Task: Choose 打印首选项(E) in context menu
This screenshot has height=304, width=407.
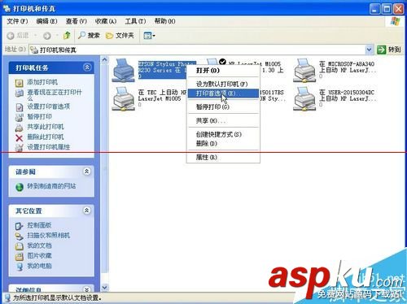Action: [223, 93]
